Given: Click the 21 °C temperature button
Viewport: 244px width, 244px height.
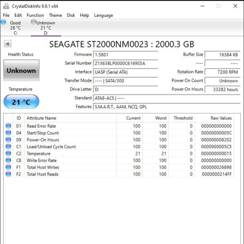Looking at the screenshot, I should (21, 102).
